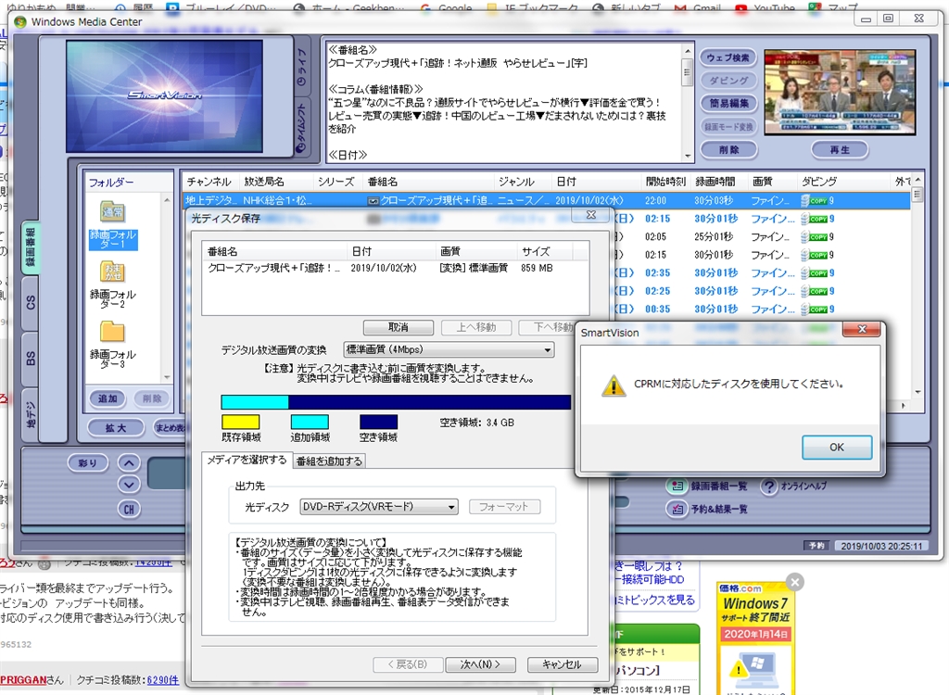Click the SmartVision logo panel
Image resolution: width=949 pixels, height=695 pixels.
point(164,95)
